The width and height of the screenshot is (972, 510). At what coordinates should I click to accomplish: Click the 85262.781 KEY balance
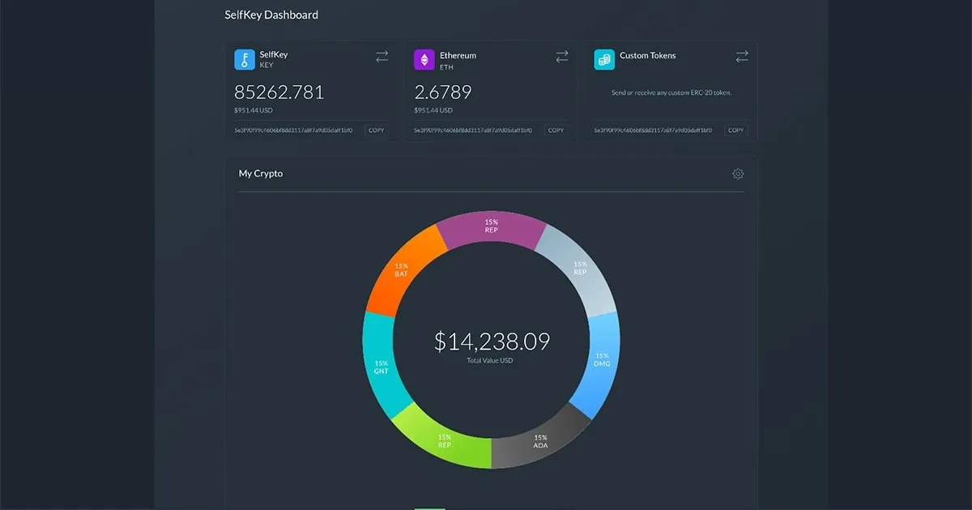coord(279,92)
